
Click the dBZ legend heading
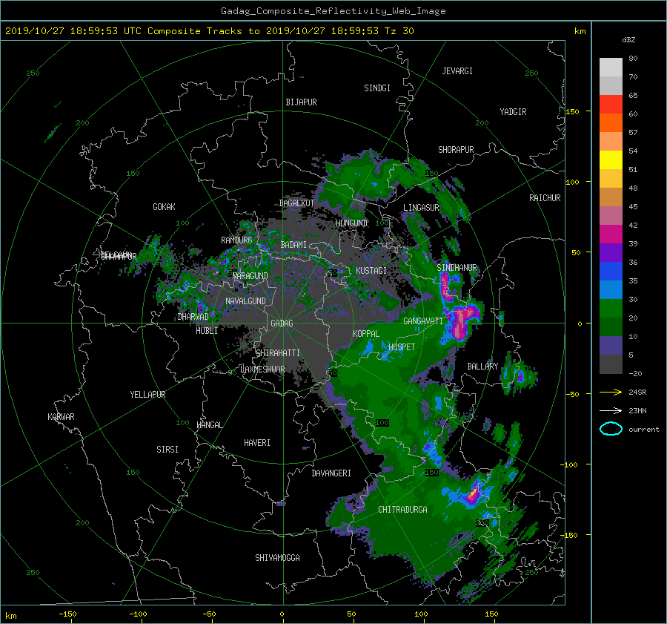pos(628,40)
